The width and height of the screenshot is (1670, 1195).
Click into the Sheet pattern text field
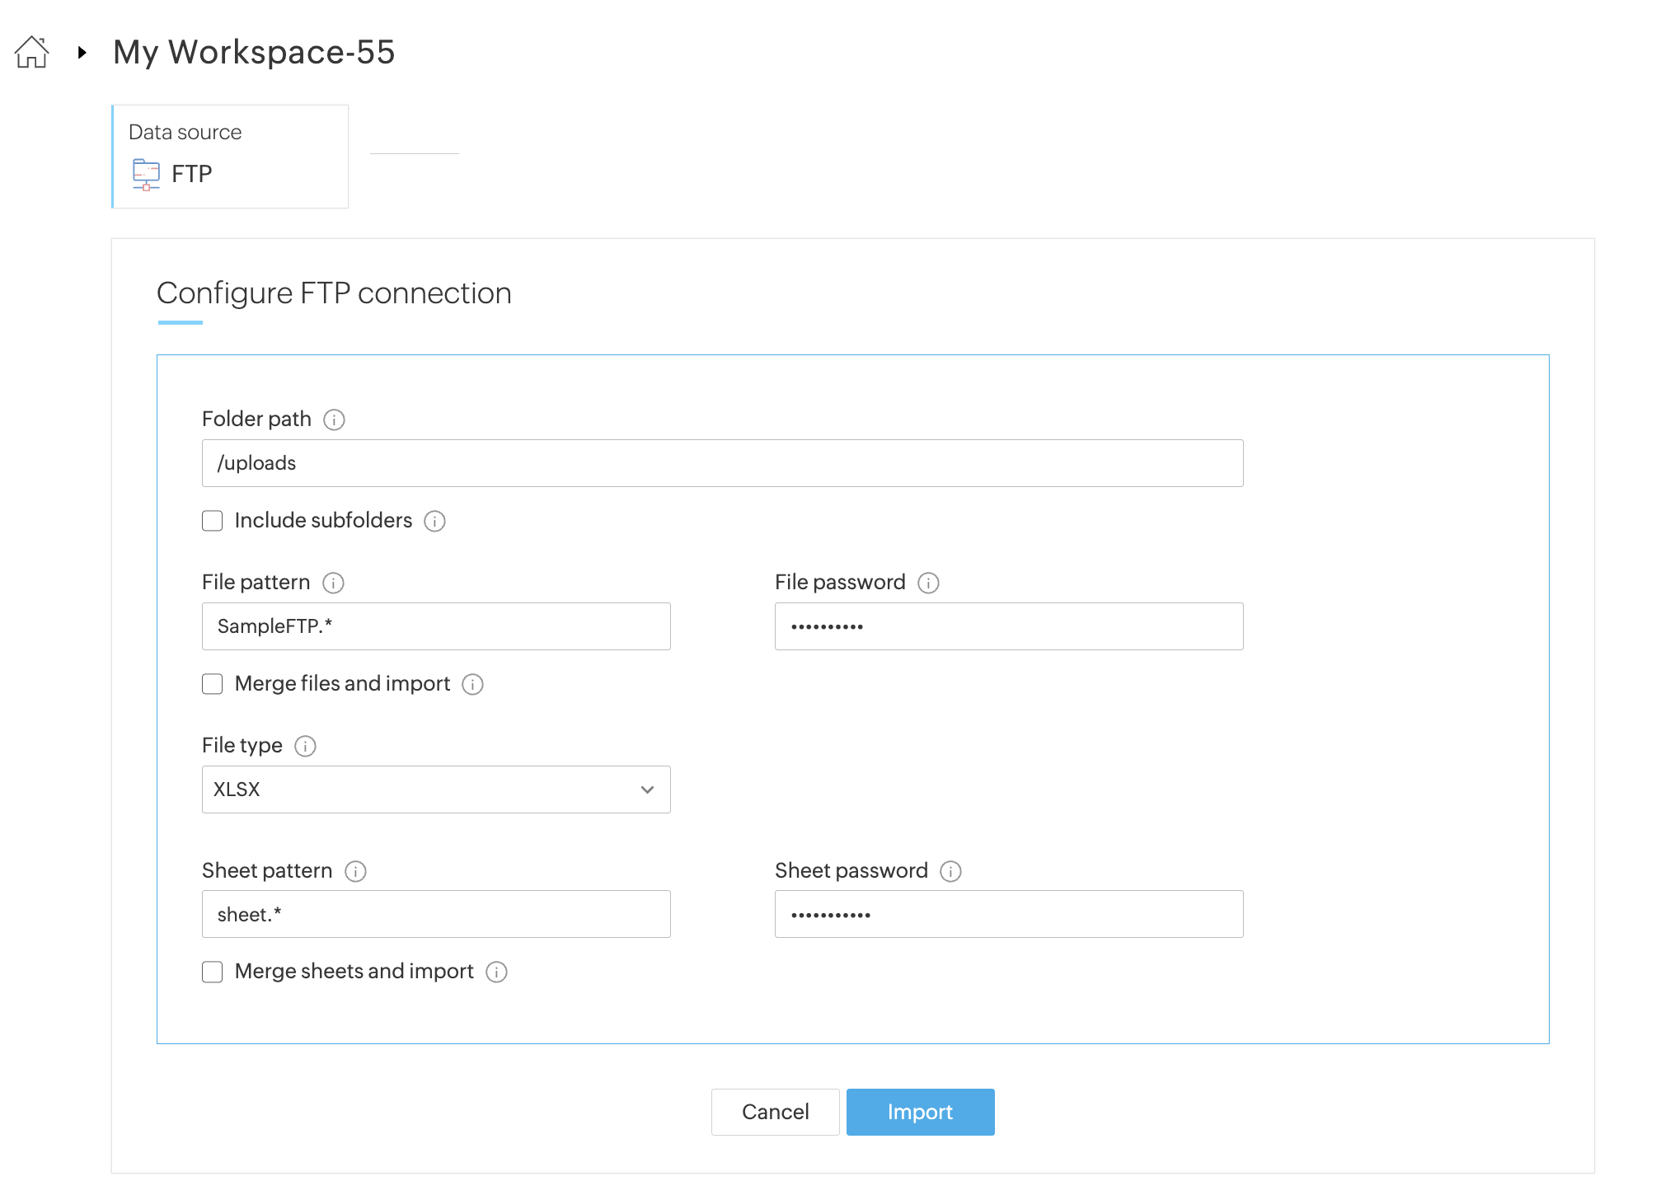click(436, 915)
